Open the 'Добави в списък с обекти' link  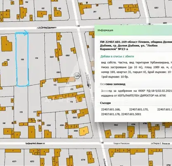click(x=117, y=56)
